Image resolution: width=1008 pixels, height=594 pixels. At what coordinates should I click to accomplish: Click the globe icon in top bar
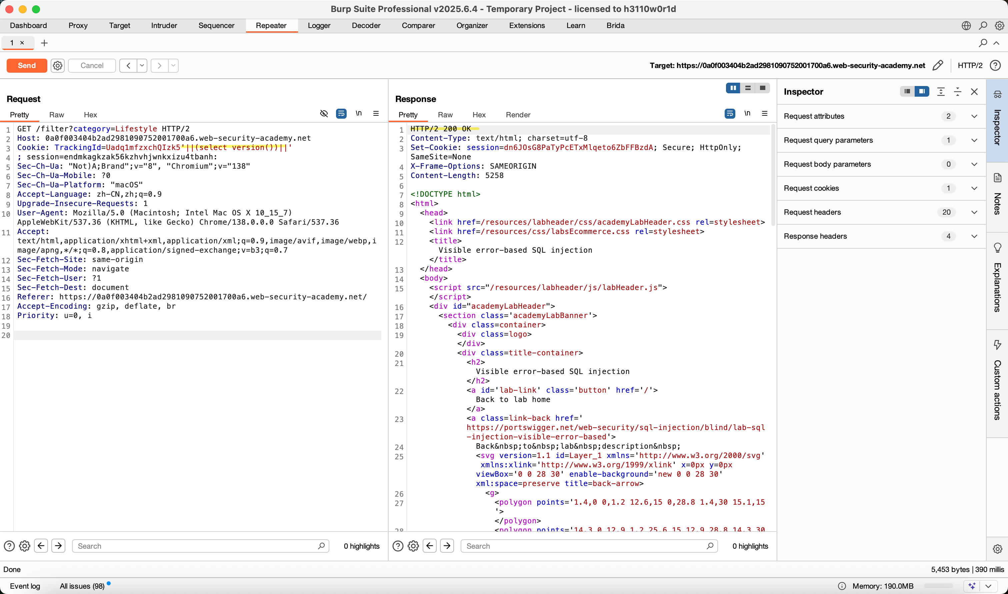tap(966, 26)
